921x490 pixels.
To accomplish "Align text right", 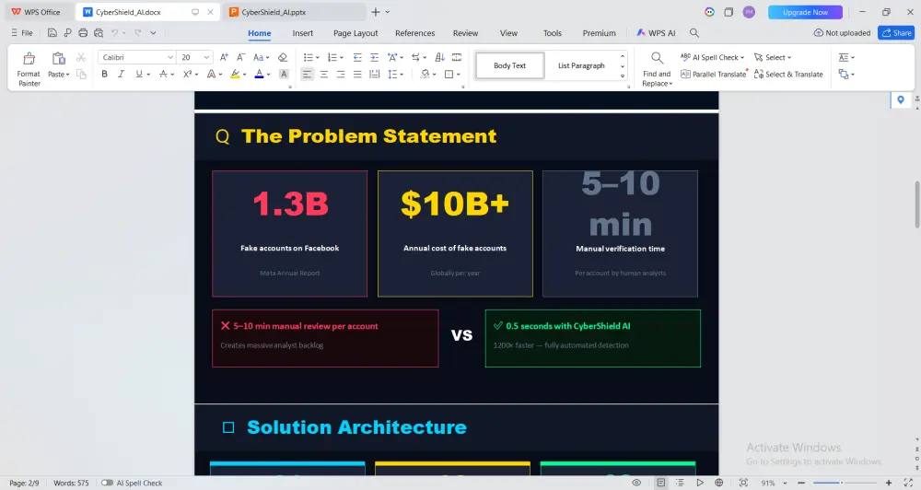I will click(x=341, y=74).
